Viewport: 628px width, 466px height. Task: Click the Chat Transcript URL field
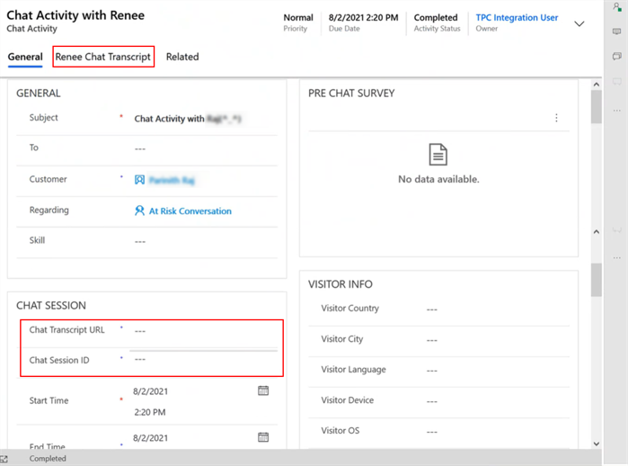coord(202,330)
